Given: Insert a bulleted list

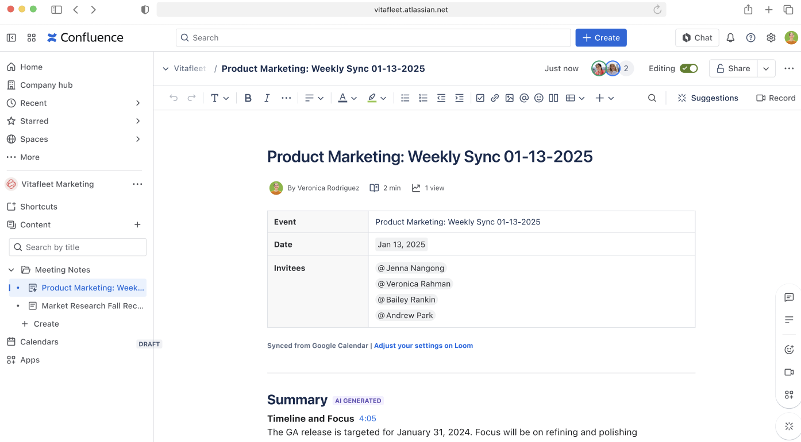Looking at the screenshot, I should [405, 98].
